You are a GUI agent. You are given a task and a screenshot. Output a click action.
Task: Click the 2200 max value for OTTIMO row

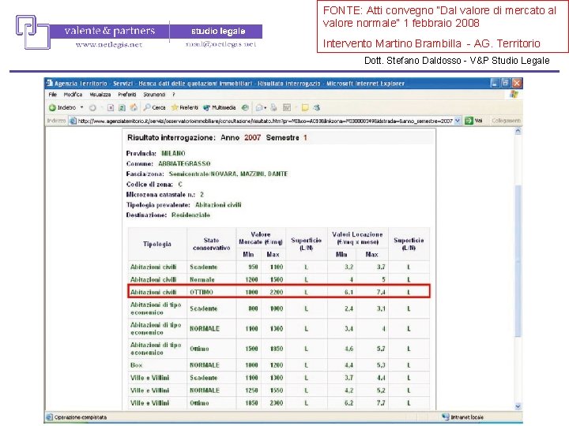(277, 292)
